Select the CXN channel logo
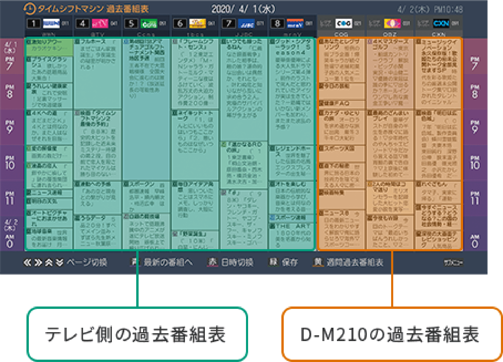Screen dimensions: 503x362 [x=441, y=24]
